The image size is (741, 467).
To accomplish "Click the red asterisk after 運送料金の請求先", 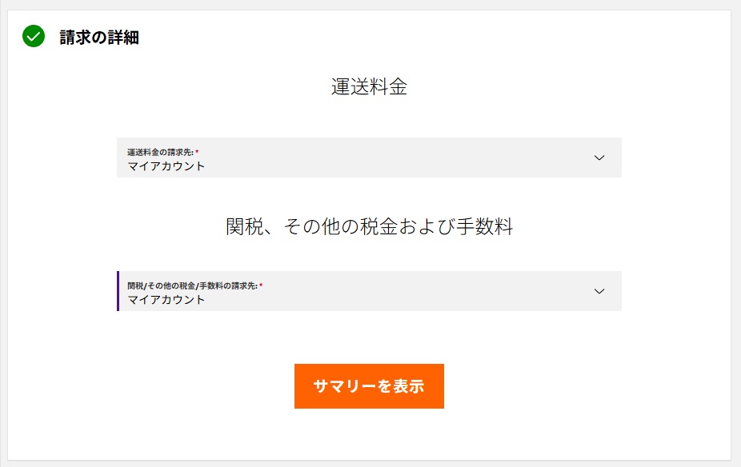I will [197, 151].
